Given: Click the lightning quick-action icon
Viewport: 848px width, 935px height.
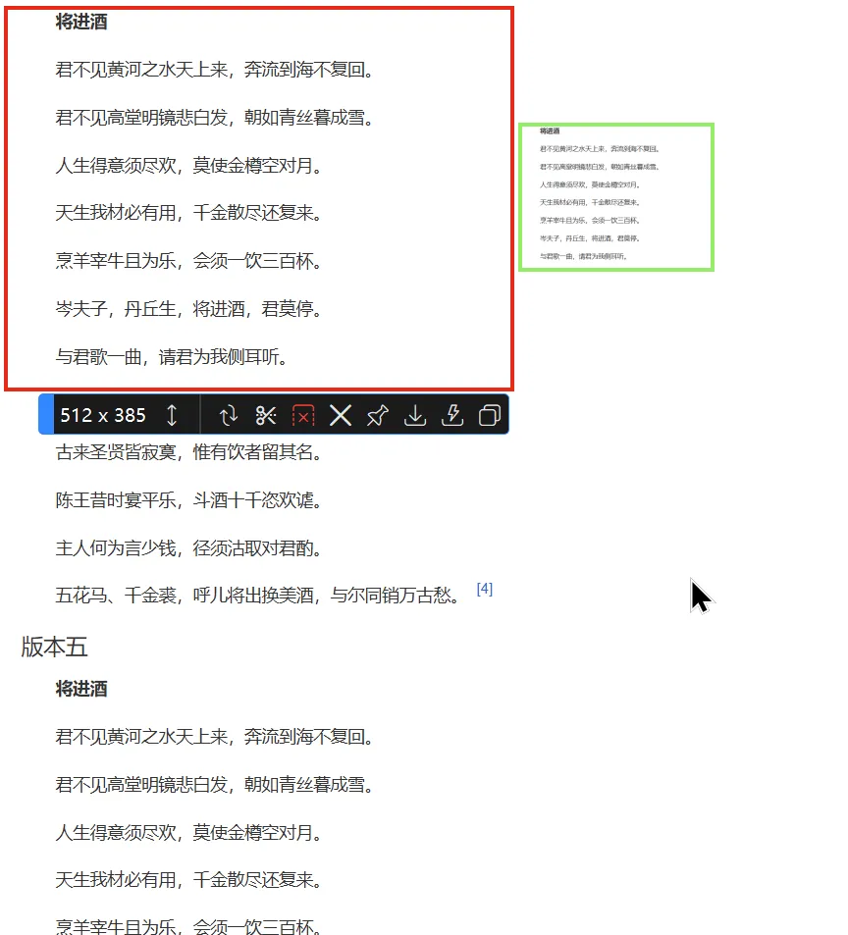Looking at the screenshot, I should point(451,415).
